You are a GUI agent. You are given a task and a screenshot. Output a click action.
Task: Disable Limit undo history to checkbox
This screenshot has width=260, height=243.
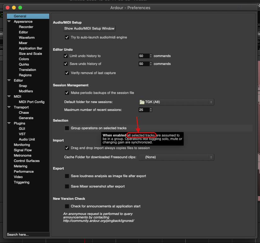pyautogui.click(x=66, y=56)
